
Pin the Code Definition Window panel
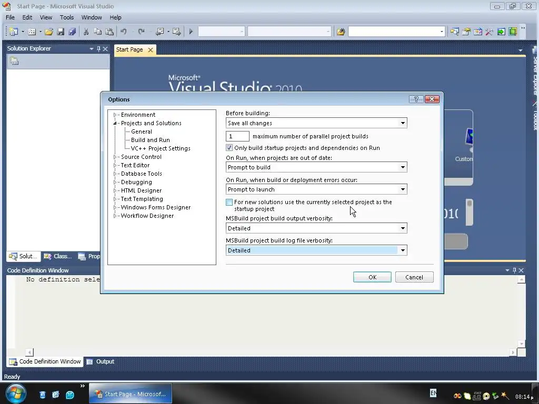515,270
